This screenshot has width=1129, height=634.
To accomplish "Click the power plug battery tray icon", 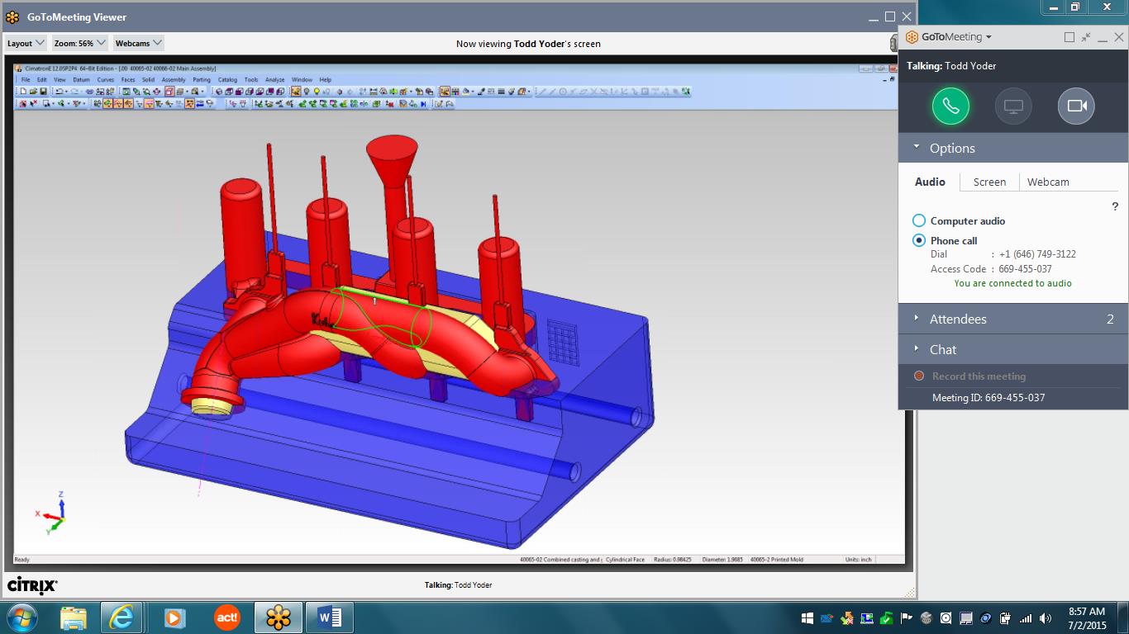I will pos(1006,617).
